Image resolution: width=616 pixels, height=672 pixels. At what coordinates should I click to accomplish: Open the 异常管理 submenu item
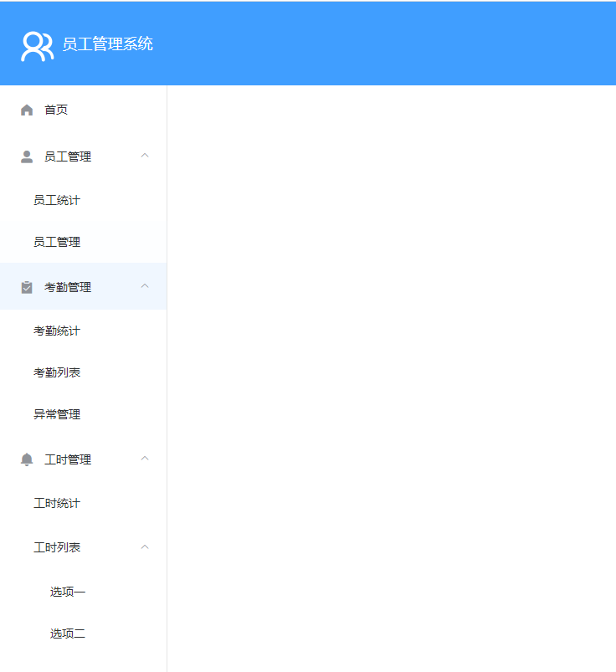click(x=83, y=414)
